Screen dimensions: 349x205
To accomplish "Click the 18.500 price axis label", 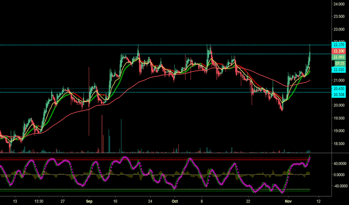I will click(x=339, y=143).
